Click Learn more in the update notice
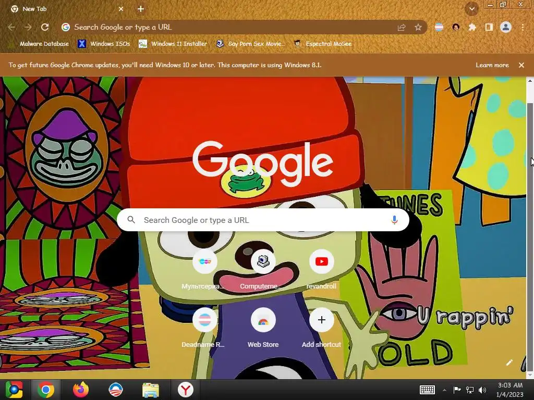This screenshot has height=400, width=534. [x=492, y=65]
